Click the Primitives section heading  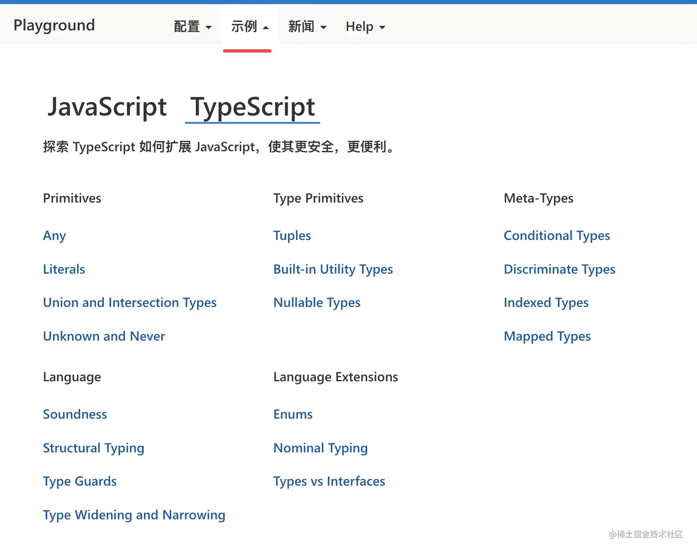72,198
